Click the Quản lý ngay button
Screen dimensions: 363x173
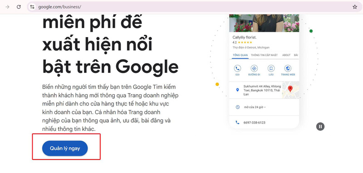coord(65,148)
